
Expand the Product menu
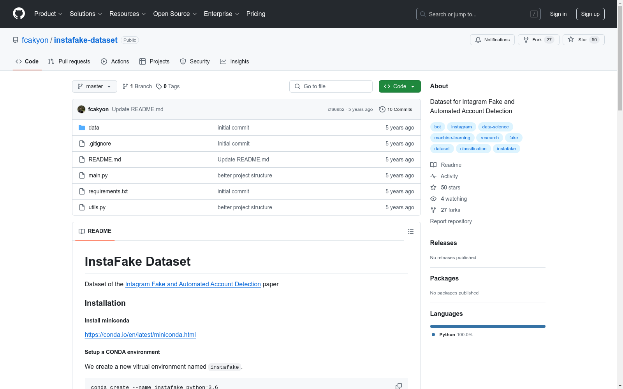point(48,14)
